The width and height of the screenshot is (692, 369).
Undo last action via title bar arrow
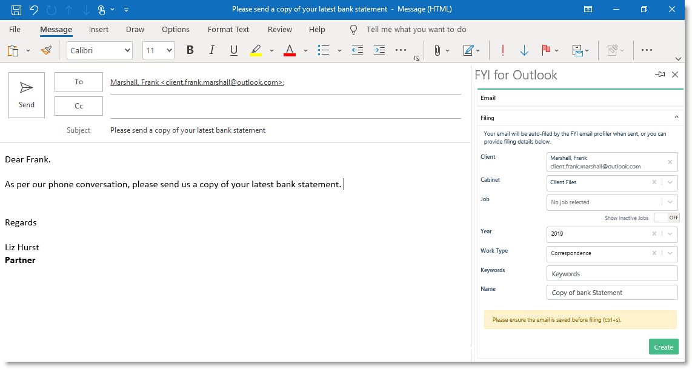[34, 9]
